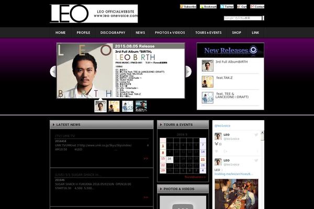Select the second slider thumbnail
Viewport: 314px width, 209px height.
coord(114,106)
